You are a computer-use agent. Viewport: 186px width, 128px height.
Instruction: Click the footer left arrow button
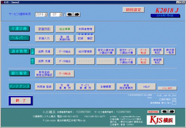[x=164, y=111]
